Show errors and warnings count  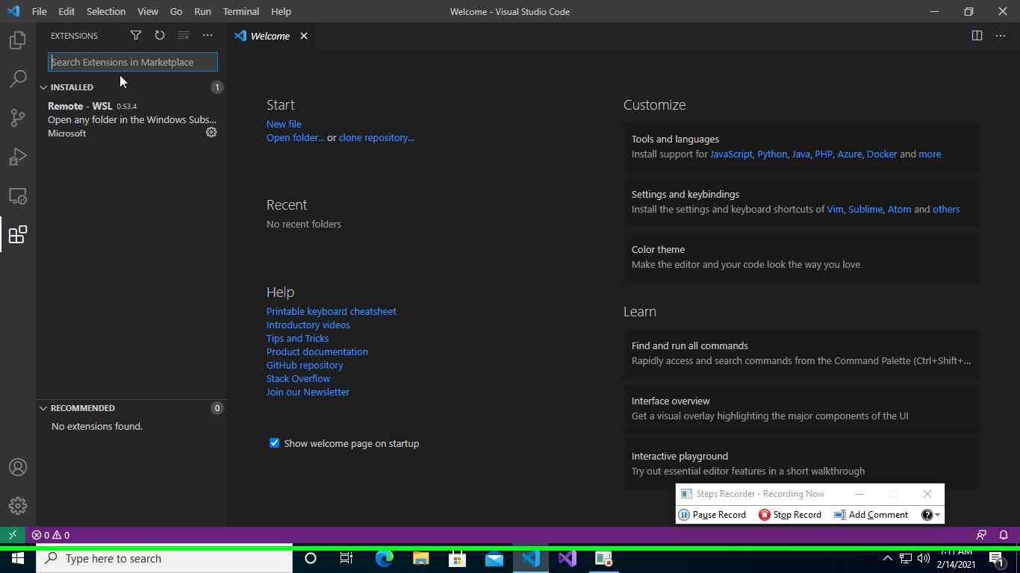(x=51, y=535)
